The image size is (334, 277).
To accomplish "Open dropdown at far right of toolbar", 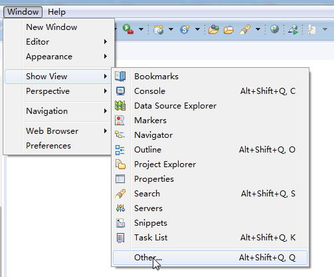I will pos(325,29).
